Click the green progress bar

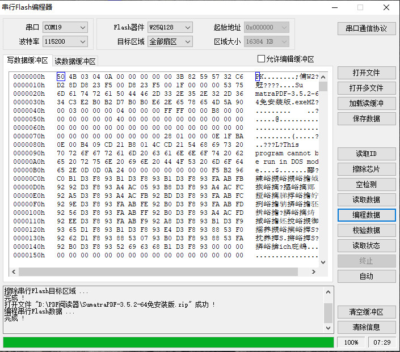pos(169,342)
